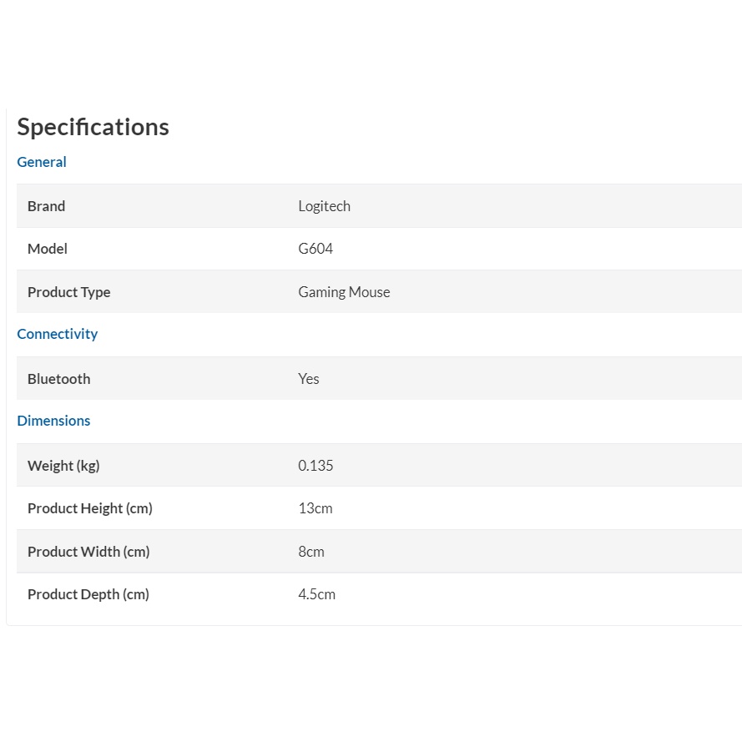Select the Bluetooth Yes value

click(309, 379)
